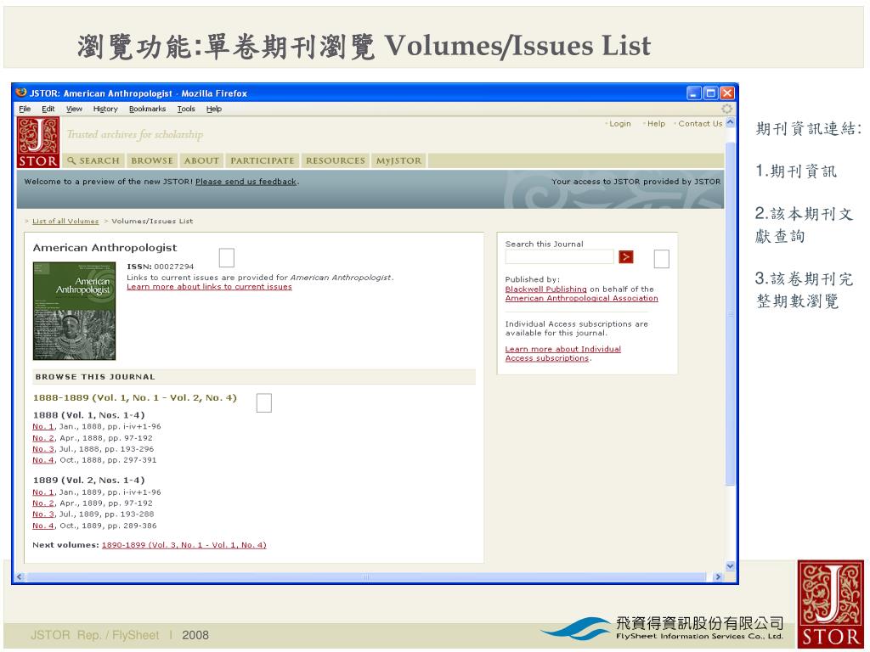Click 'ISSN: 00027294' text
Screen dimensions: 870x652
point(161,267)
